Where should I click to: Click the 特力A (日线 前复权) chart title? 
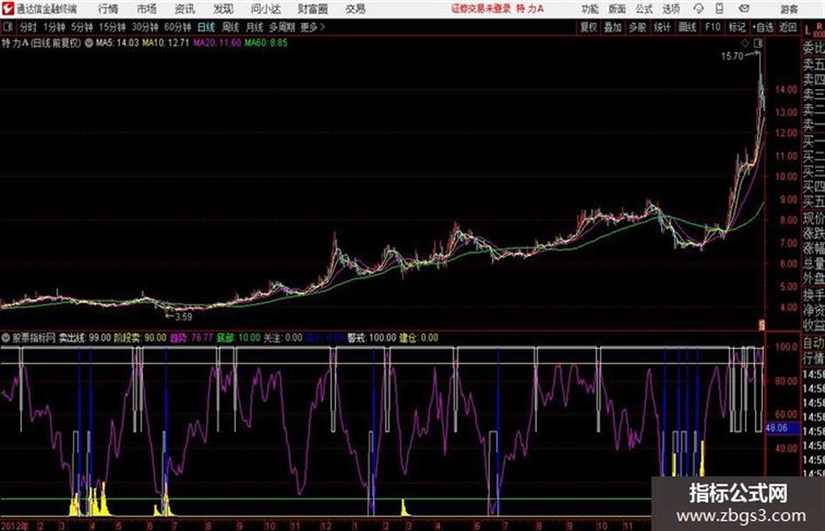click(42, 43)
